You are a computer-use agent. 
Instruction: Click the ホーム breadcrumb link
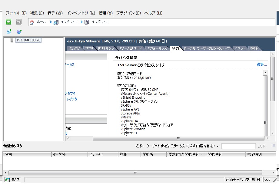pyautogui.click(x=41, y=22)
